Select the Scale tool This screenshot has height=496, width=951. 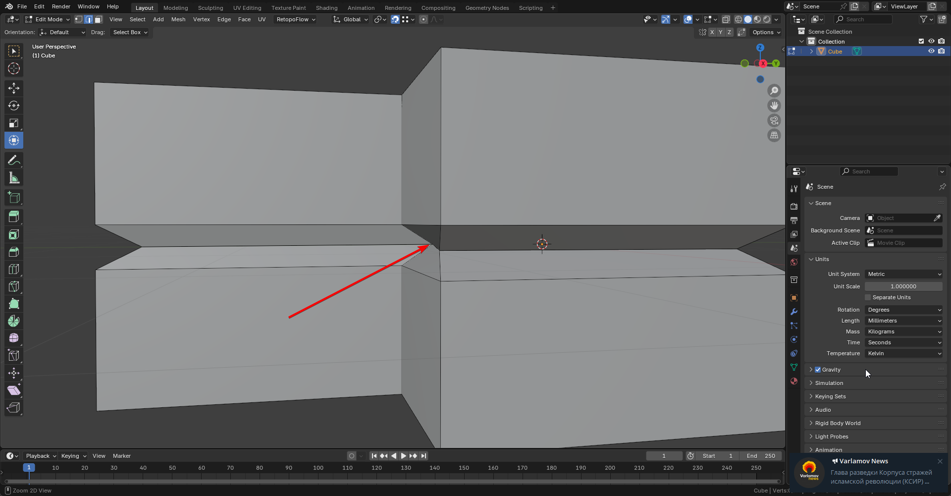click(x=14, y=123)
